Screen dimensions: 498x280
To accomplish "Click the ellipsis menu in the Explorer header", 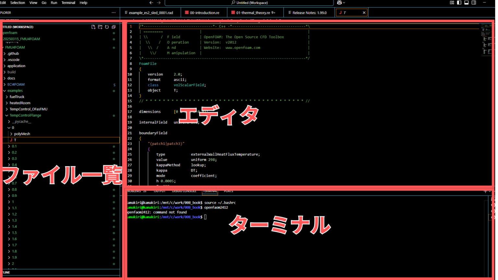I will pyautogui.click(x=113, y=12).
